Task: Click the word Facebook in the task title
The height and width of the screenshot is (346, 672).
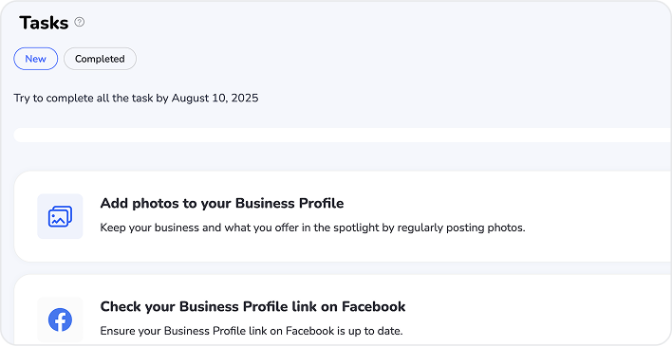Action: point(373,306)
